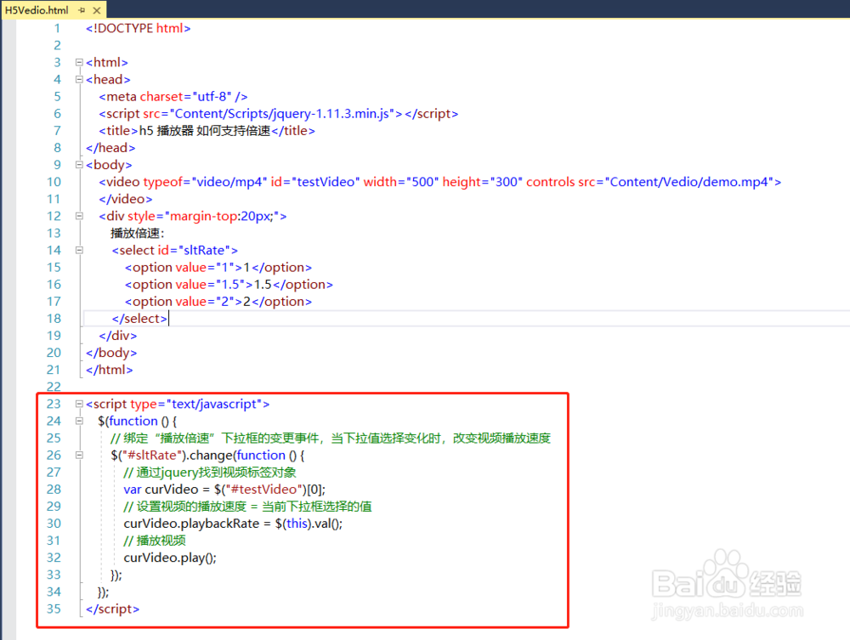This screenshot has width=850, height=640.
Task: Click the 绑定 播放倍速 comment line
Action: [x=330, y=438]
